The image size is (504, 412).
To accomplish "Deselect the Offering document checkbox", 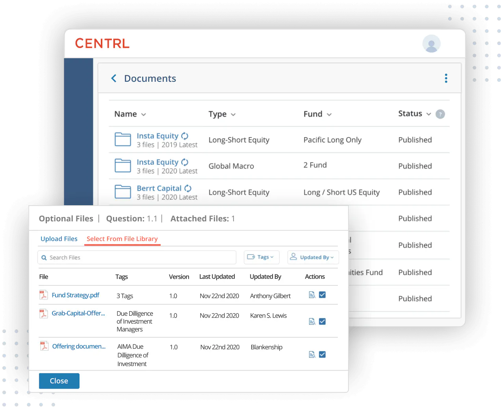I will (x=322, y=355).
